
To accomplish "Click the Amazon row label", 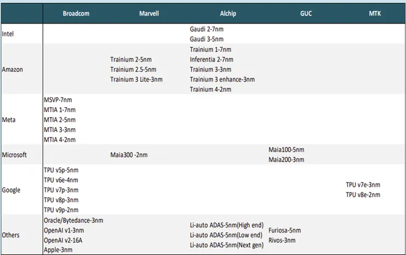I will tap(13, 70).
